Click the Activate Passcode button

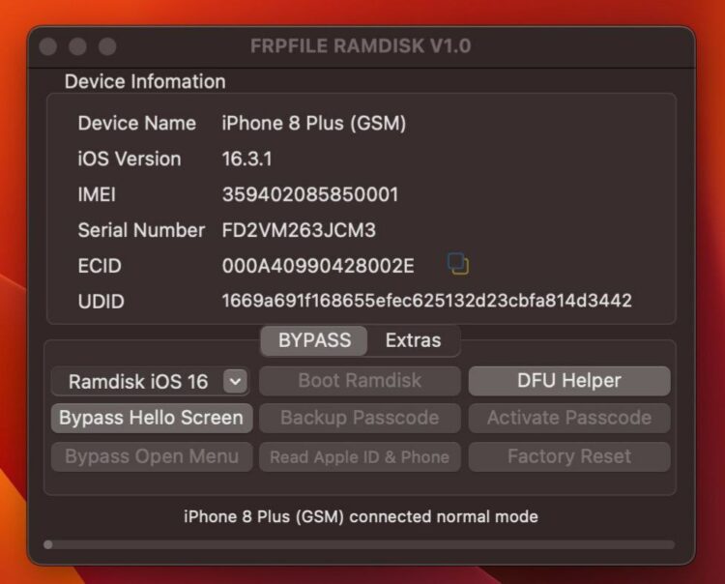pos(569,418)
